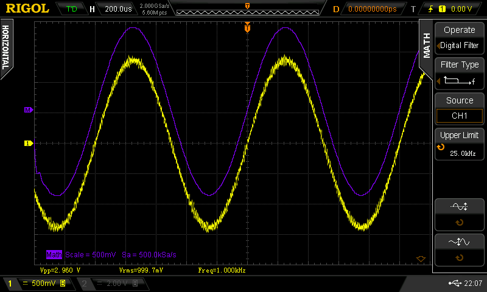The height and width of the screenshot is (292, 487).
Task: Click the Math Scale = 500mV text
Action: pyautogui.click(x=90, y=255)
